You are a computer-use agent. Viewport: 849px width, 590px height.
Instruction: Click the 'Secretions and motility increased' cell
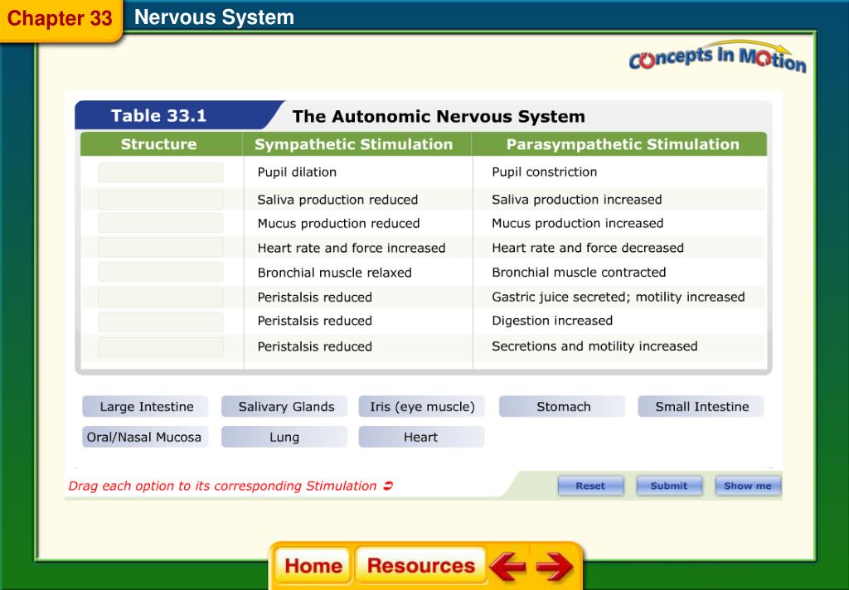click(594, 346)
